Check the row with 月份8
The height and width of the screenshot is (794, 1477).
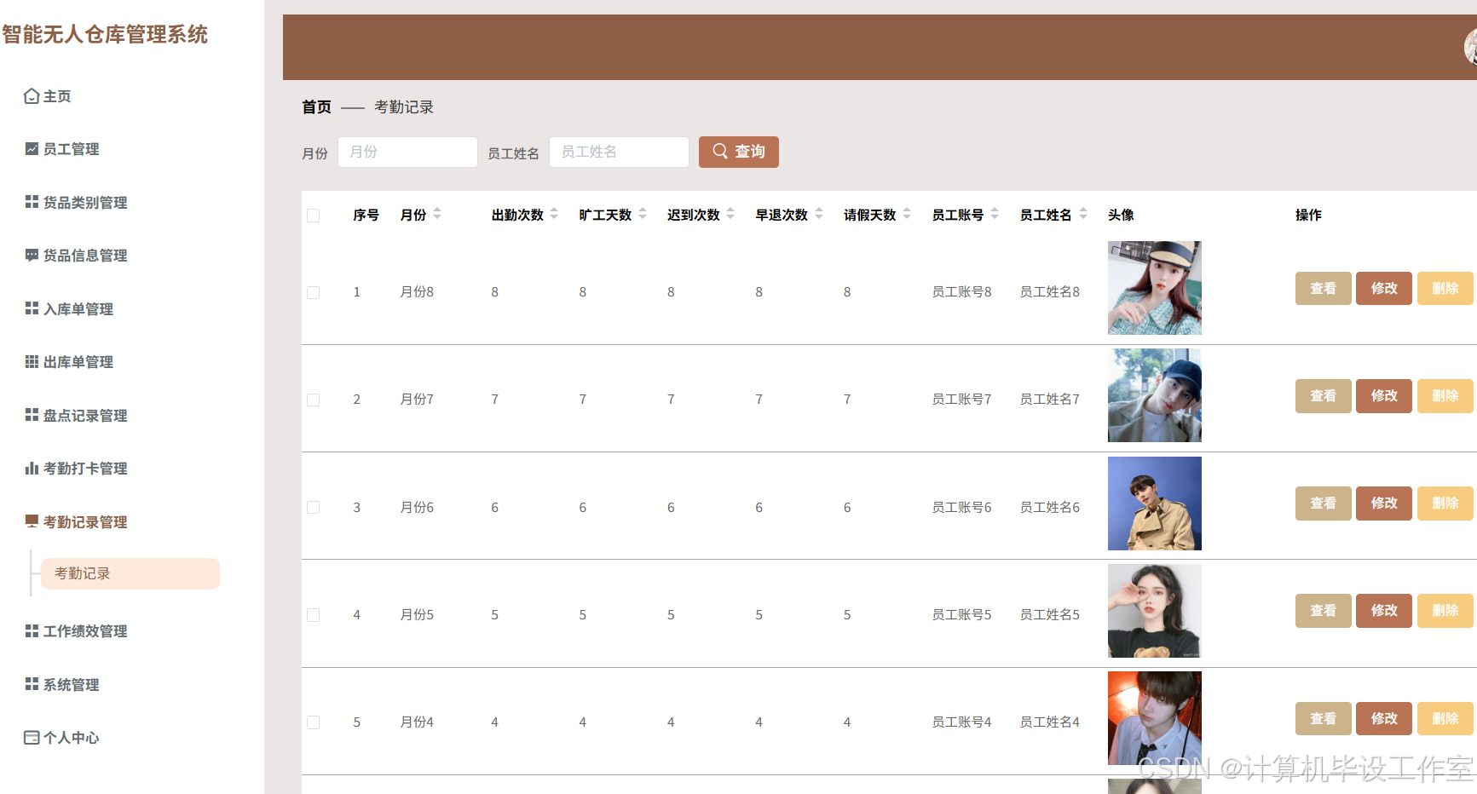[x=313, y=292]
